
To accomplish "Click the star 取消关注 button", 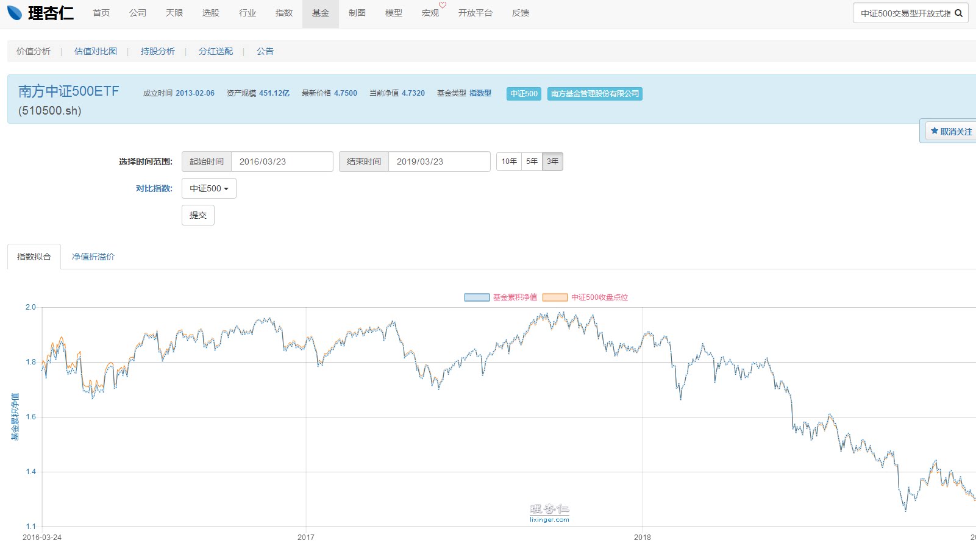I will (951, 132).
